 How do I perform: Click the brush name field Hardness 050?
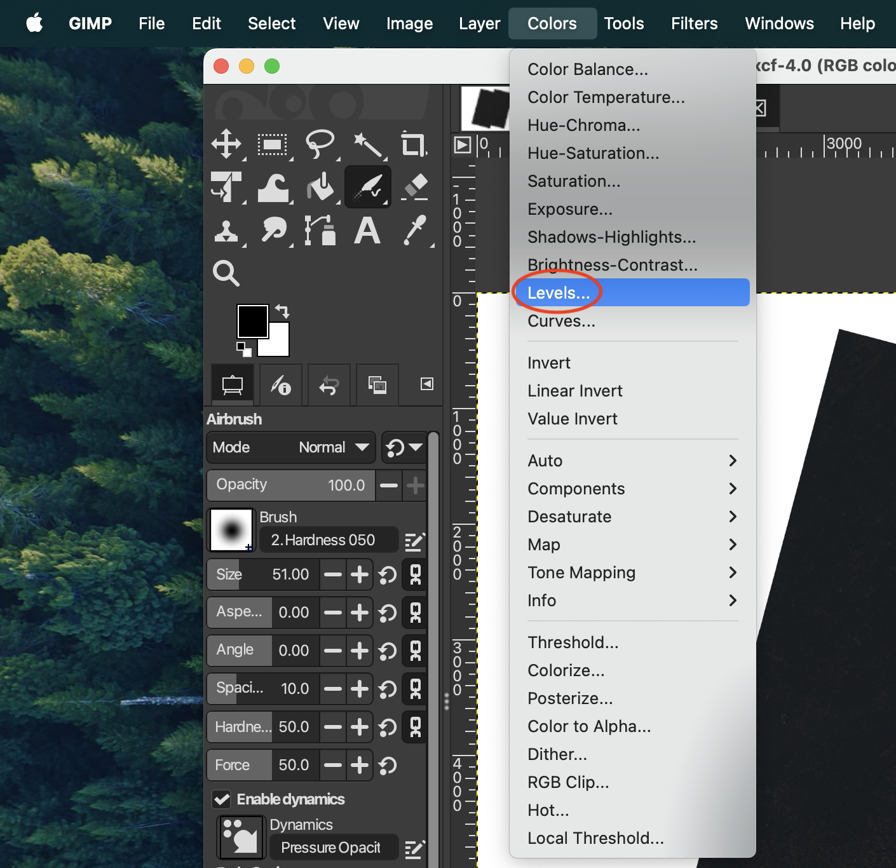328,540
